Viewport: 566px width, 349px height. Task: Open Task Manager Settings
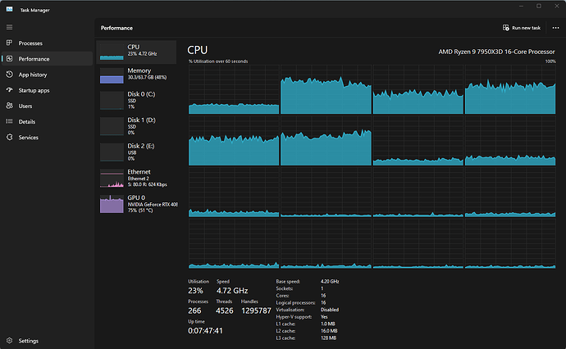(47, 340)
